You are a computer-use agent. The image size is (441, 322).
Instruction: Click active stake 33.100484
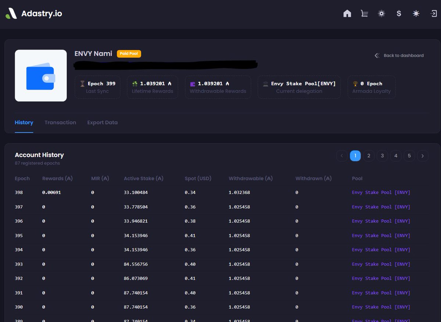tap(136, 193)
